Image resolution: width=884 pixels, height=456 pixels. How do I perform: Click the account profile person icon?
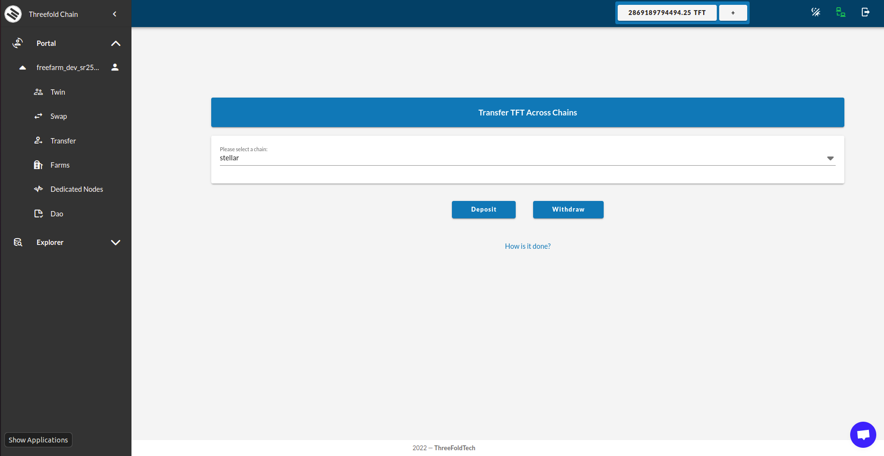click(x=115, y=67)
